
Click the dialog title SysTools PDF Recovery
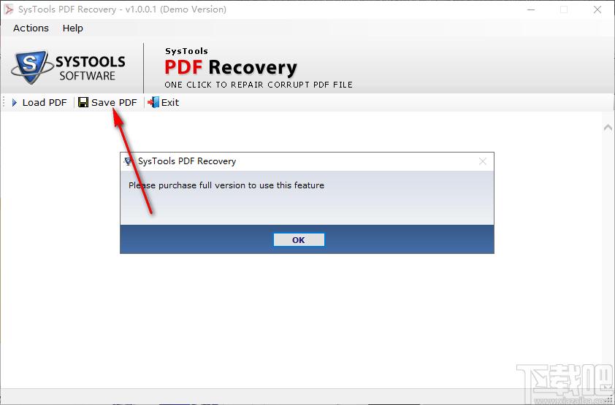187,161
